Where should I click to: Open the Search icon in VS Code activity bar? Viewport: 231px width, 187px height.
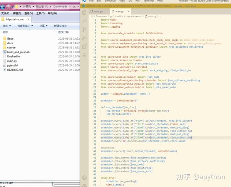[84, 21]
